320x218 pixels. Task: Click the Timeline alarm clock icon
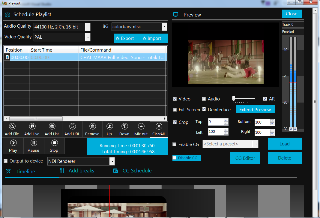8,171
